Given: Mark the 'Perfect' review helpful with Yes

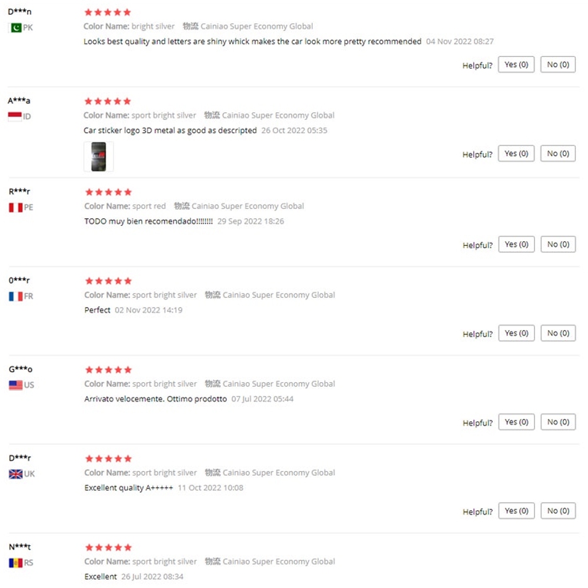Looking at the screenshot, I should pos(516,333).
